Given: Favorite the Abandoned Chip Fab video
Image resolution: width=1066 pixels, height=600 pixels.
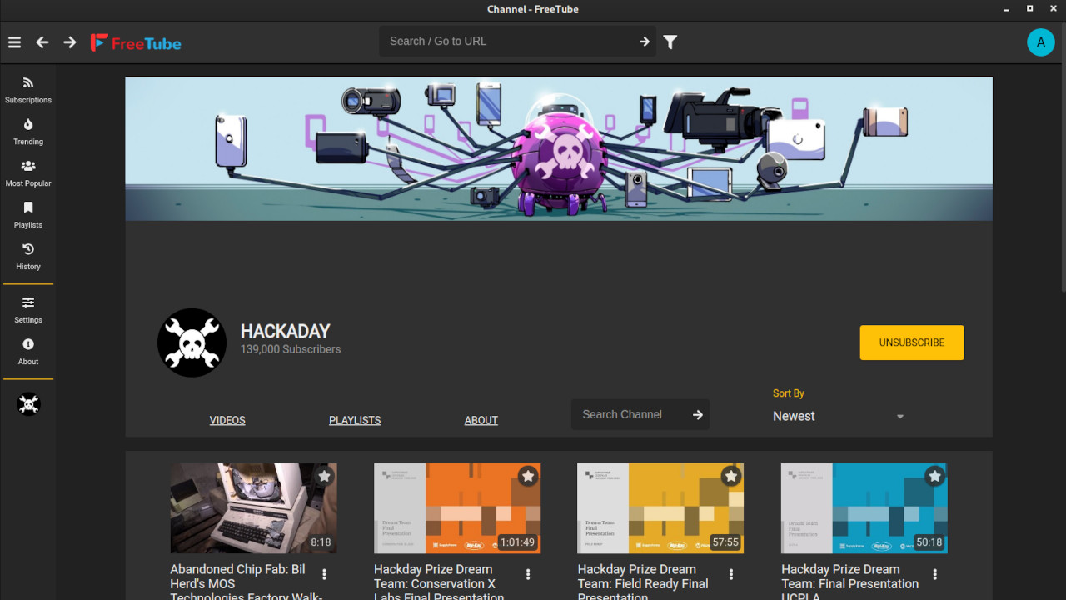Looking at the screenshot, I should click(325, 476).
